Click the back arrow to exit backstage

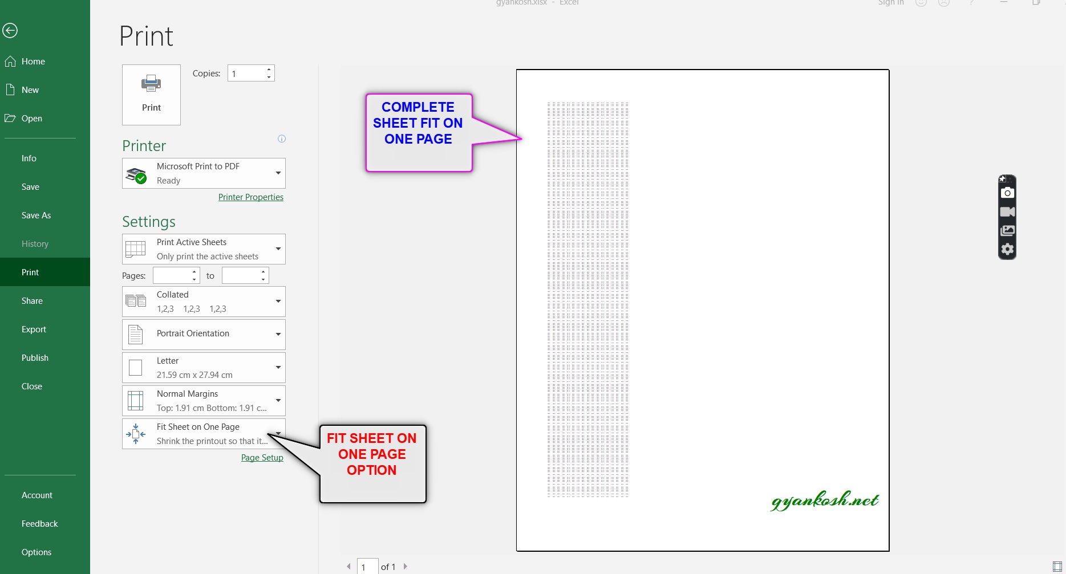tap(10, 30)
